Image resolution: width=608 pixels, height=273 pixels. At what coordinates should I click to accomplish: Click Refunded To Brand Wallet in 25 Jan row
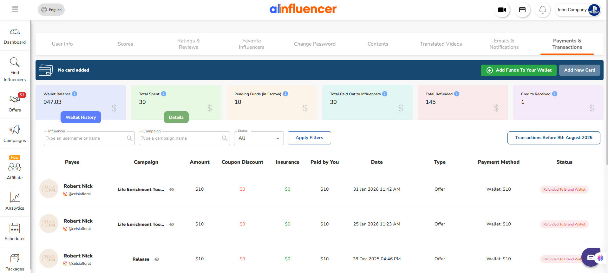564,224
